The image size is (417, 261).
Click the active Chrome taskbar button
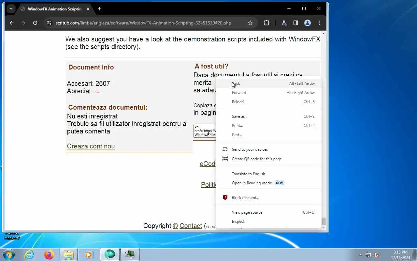coord(110,254)
